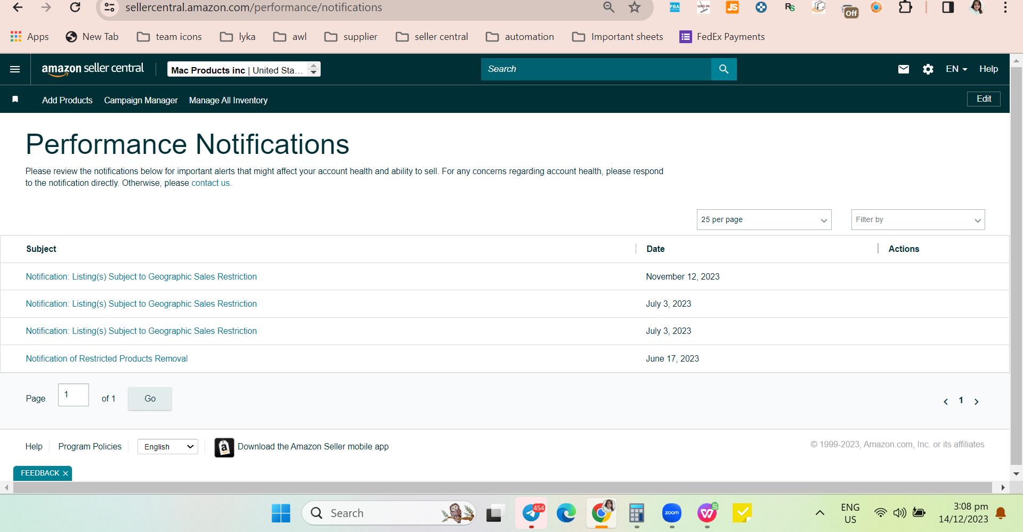
Task: Open Manage All Inventory menu item
Action: 228,100
